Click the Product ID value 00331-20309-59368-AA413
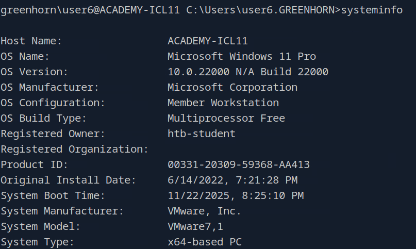Image resolution: width=416 pixels, height=249 pixels. 239,164
